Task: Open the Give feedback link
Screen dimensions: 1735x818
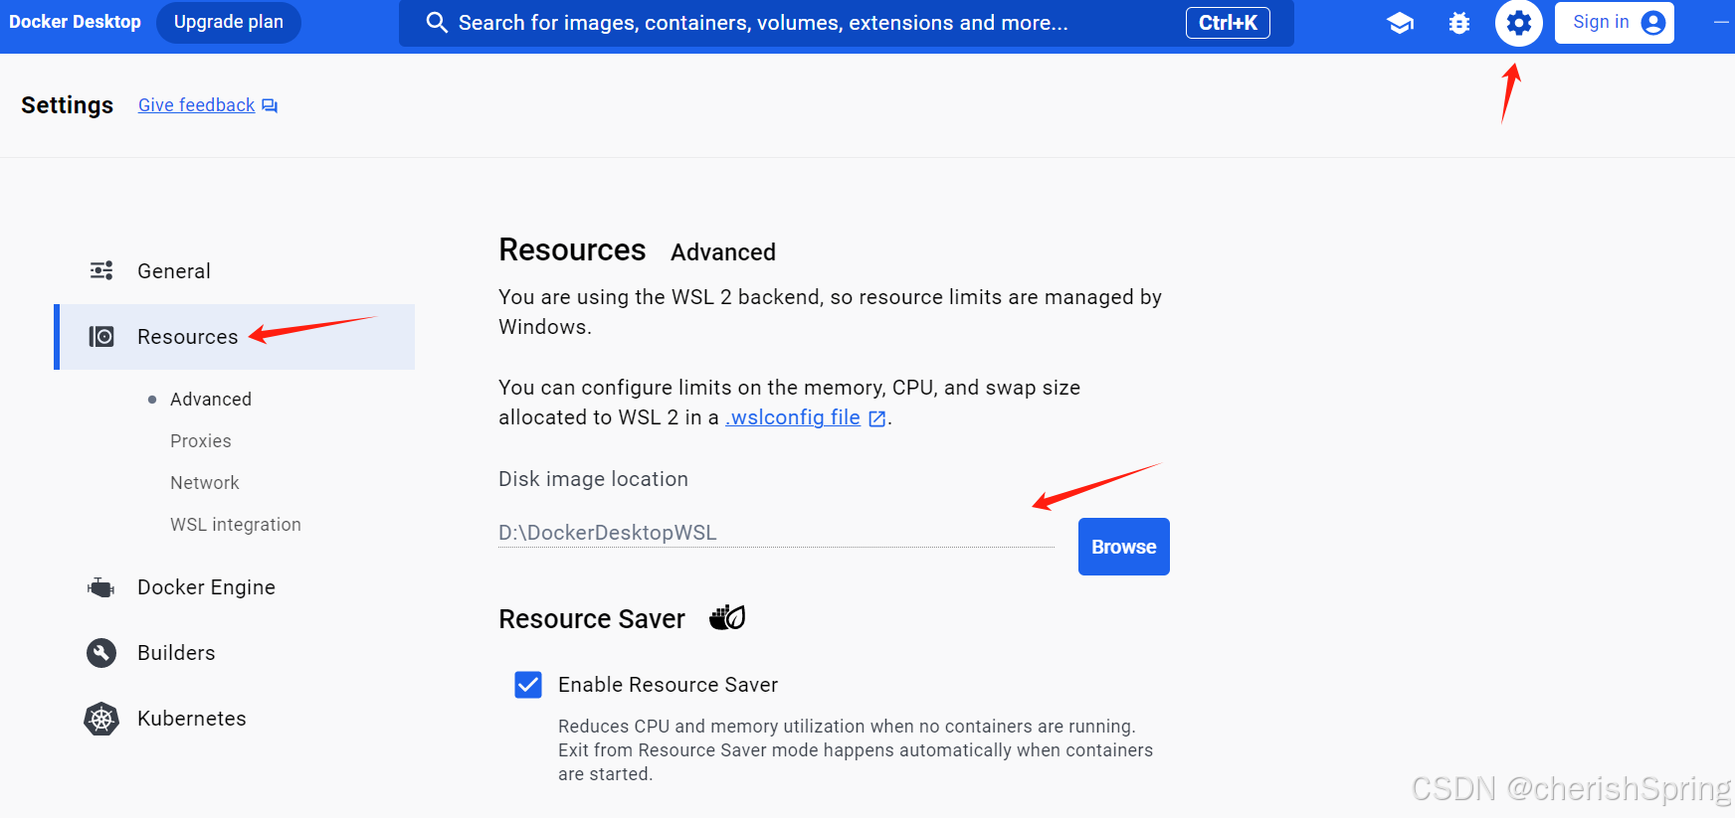Action: pos(197,105)
